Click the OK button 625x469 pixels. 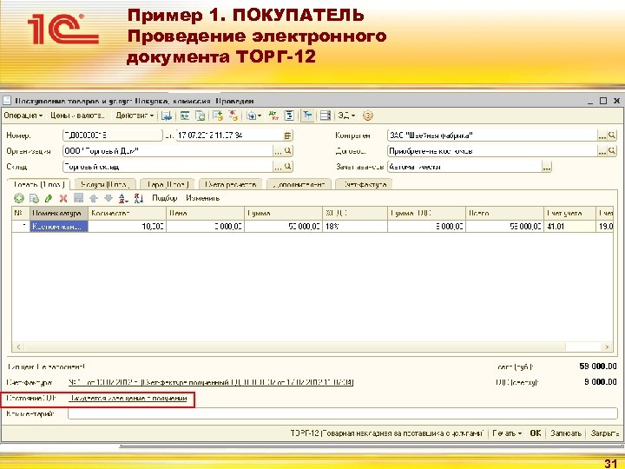(x=536, y=433)
